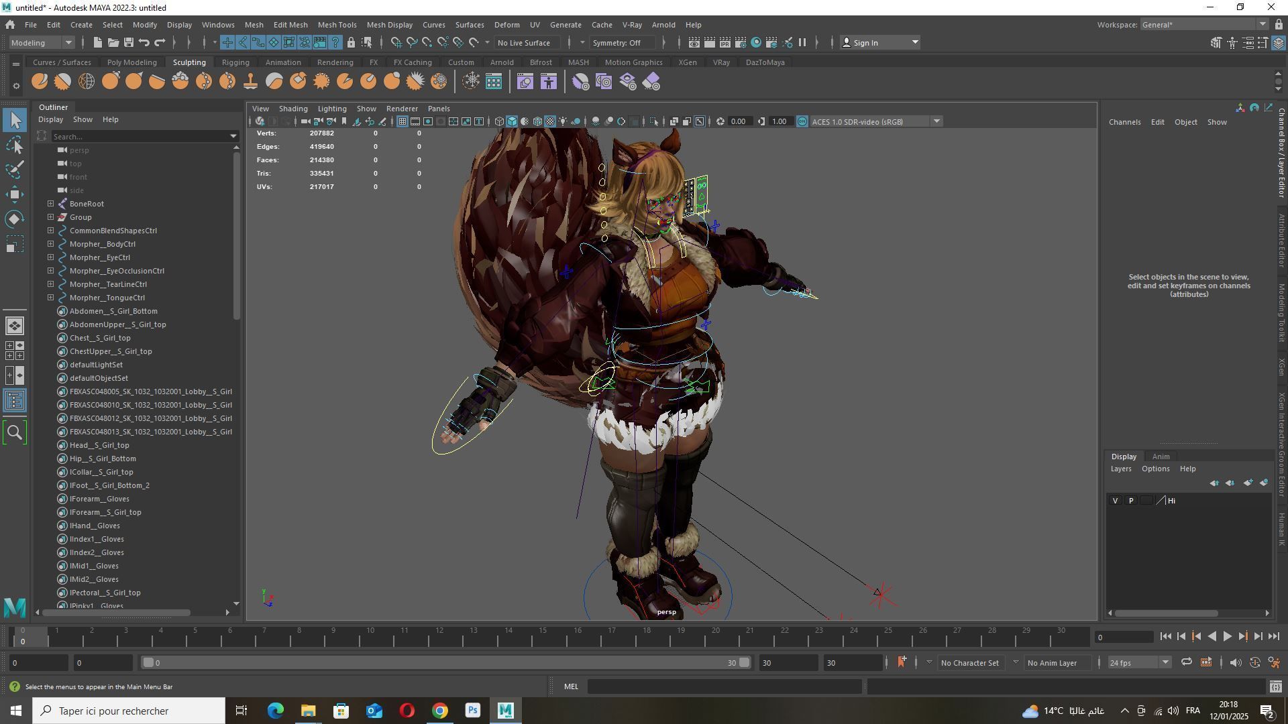Click Play forwards button
1288x724 pixels.
1227,637
